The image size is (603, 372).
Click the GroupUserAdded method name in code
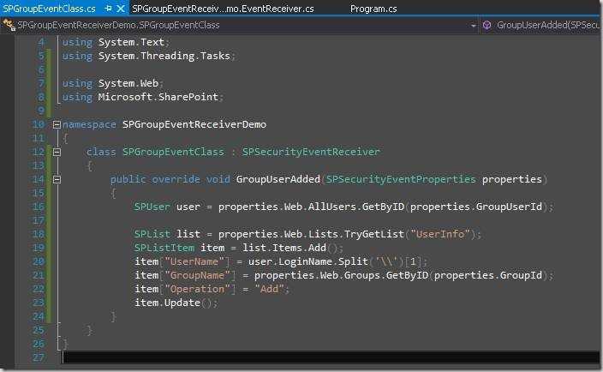[278, 179]
